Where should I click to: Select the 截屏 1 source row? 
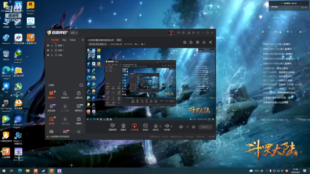[x=65, y=45]
